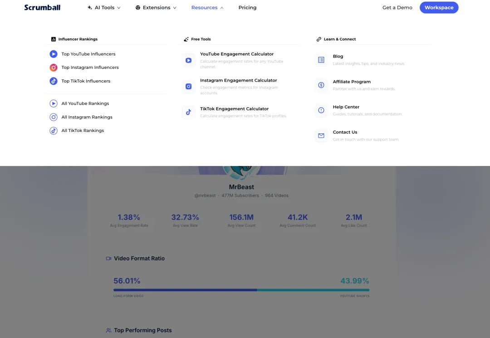Switch to the Pricing menu item

pyautogui.click(x=247, y=7)
